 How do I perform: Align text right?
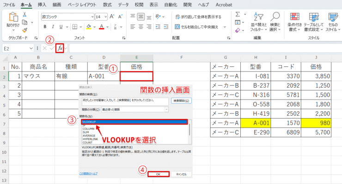pos(149,27)
